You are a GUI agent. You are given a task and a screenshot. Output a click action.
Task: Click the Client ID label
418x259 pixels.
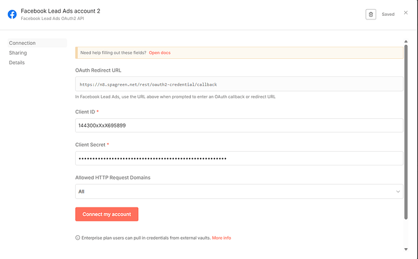[x=85, y=112]
